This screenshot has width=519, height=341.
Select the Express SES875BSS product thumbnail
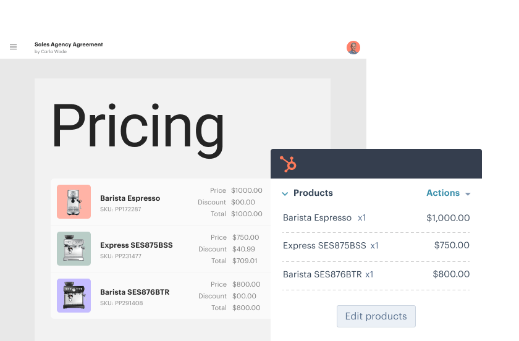coord(74,248)
